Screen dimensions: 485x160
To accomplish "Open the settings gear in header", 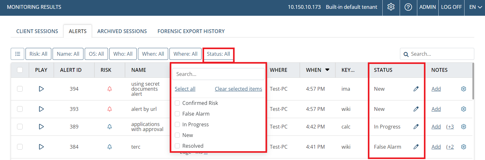I will click(391, 7).
